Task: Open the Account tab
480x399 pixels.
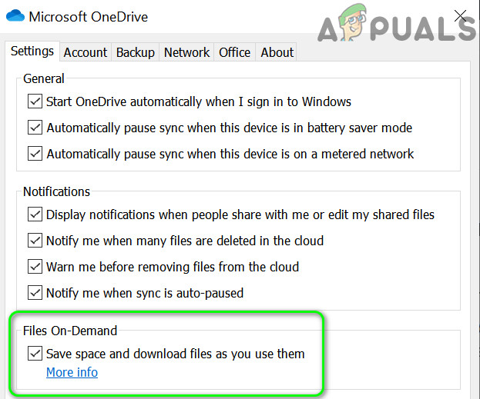Action: [85, 52]
